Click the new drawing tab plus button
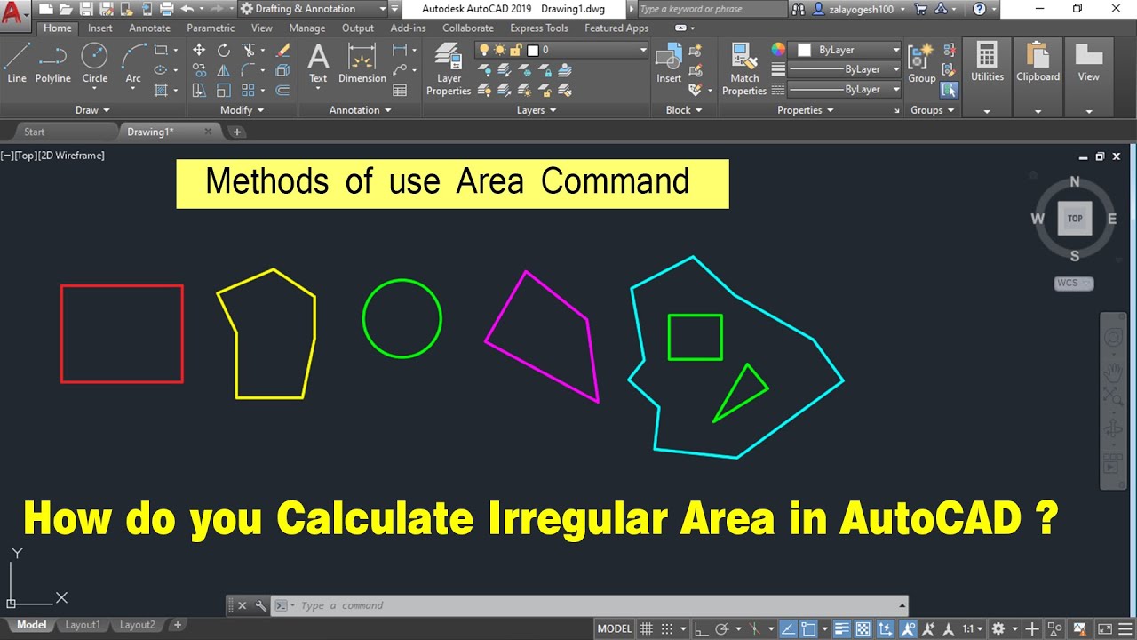This screenshot has height=640, width=1137. point(237,132)
